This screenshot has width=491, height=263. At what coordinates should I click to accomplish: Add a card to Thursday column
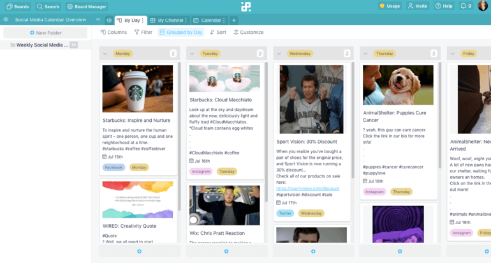(400, 252)
